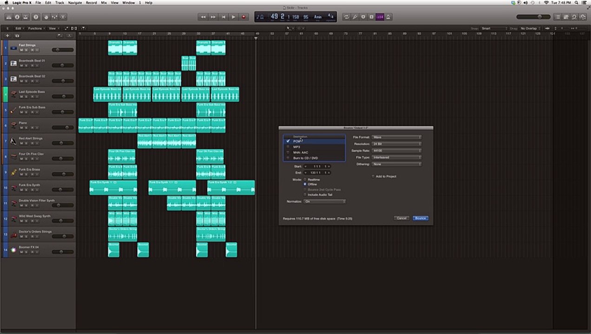
Task: Start playback with the Play button
Action: tap(234, 17)
